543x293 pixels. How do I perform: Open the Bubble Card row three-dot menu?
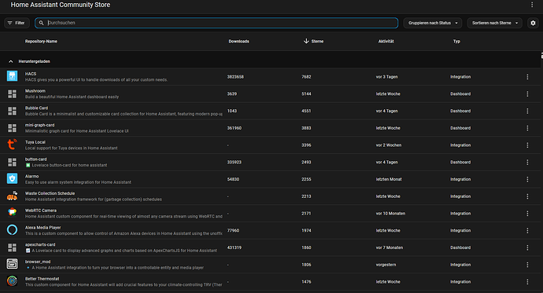click(527, 111)
